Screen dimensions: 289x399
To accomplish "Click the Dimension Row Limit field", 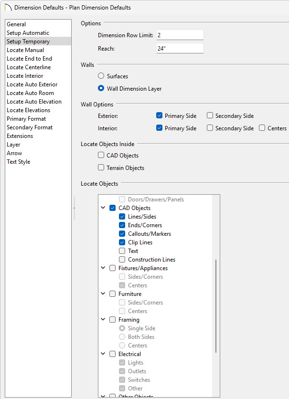I will (180, 35).
